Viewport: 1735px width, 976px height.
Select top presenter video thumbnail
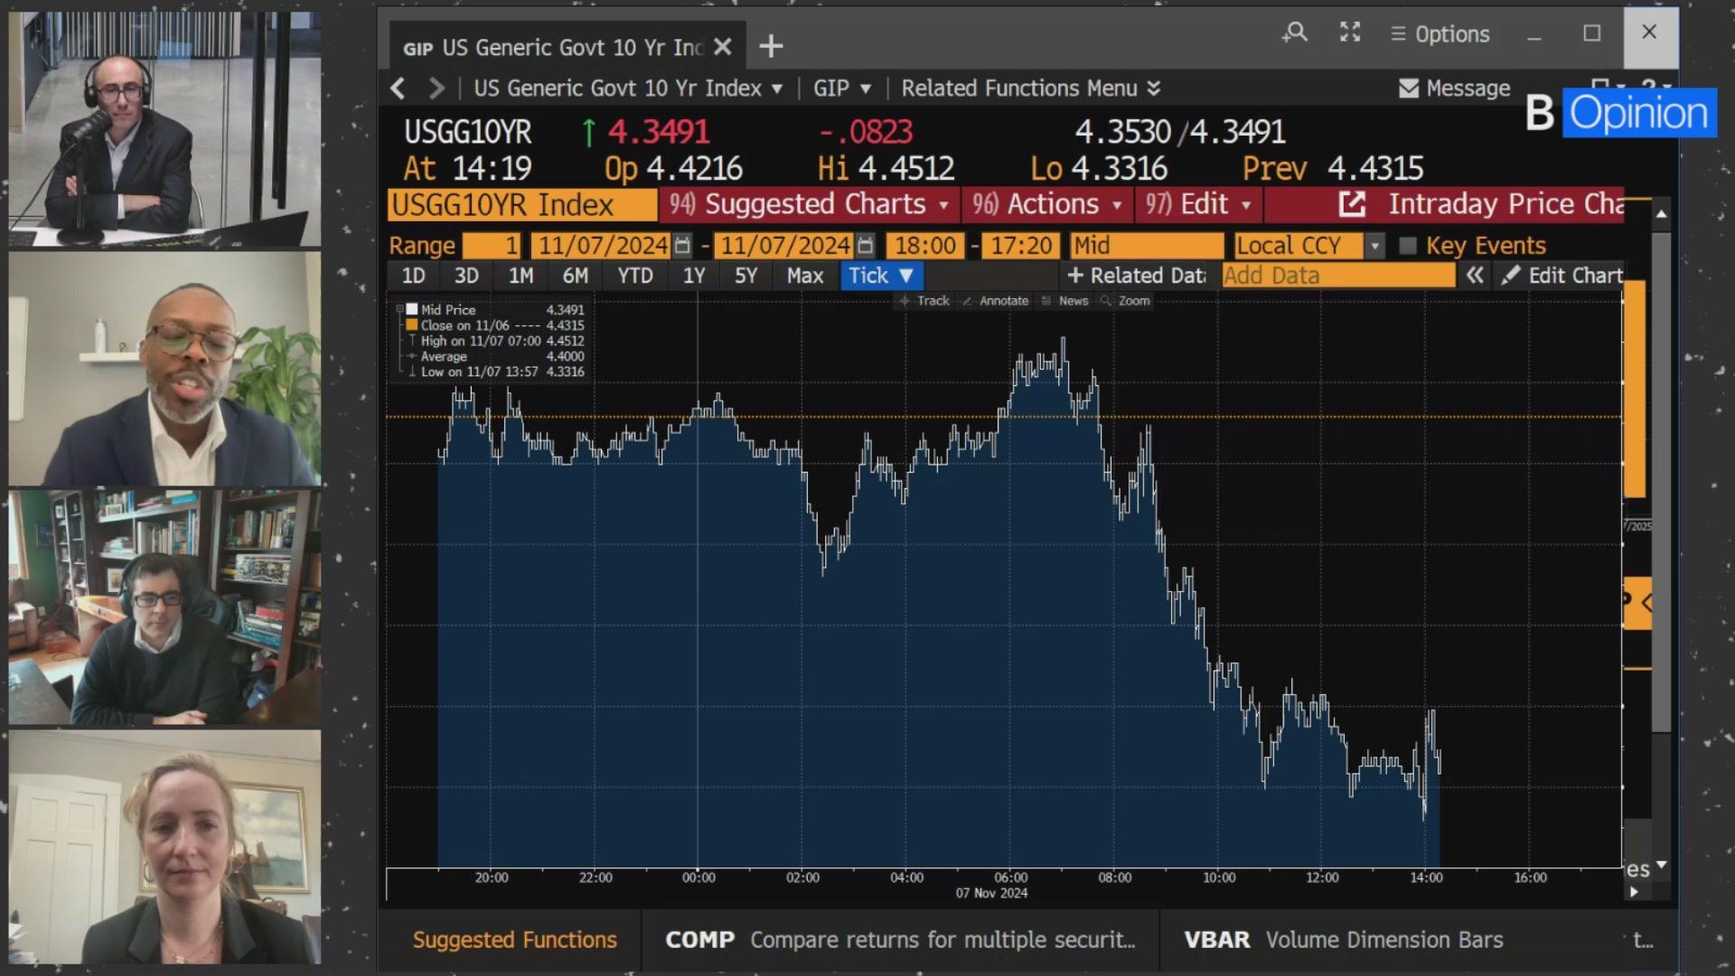(164, 129)
